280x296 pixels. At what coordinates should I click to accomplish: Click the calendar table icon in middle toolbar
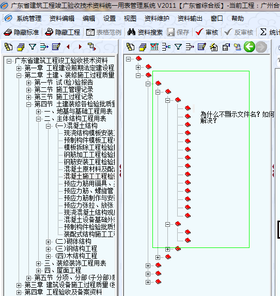[x=154, y=46]
